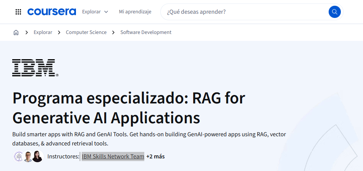Navigate to Computer Science breadcrumb
The image size is (363, 171).
(86, 32)
